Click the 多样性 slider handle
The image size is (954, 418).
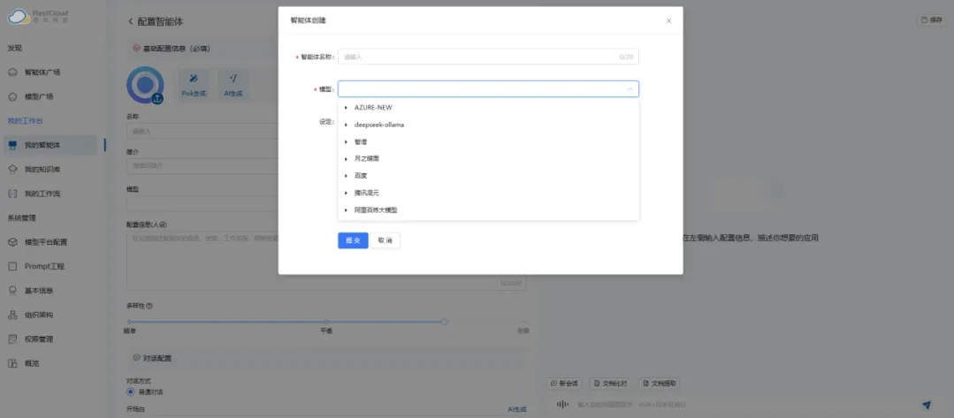click(444, 322)
